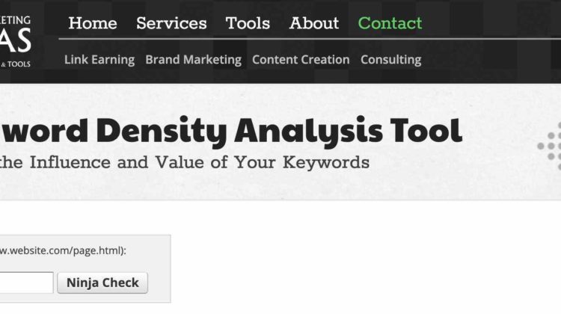Click the site logo in header

tap(16, 41)
